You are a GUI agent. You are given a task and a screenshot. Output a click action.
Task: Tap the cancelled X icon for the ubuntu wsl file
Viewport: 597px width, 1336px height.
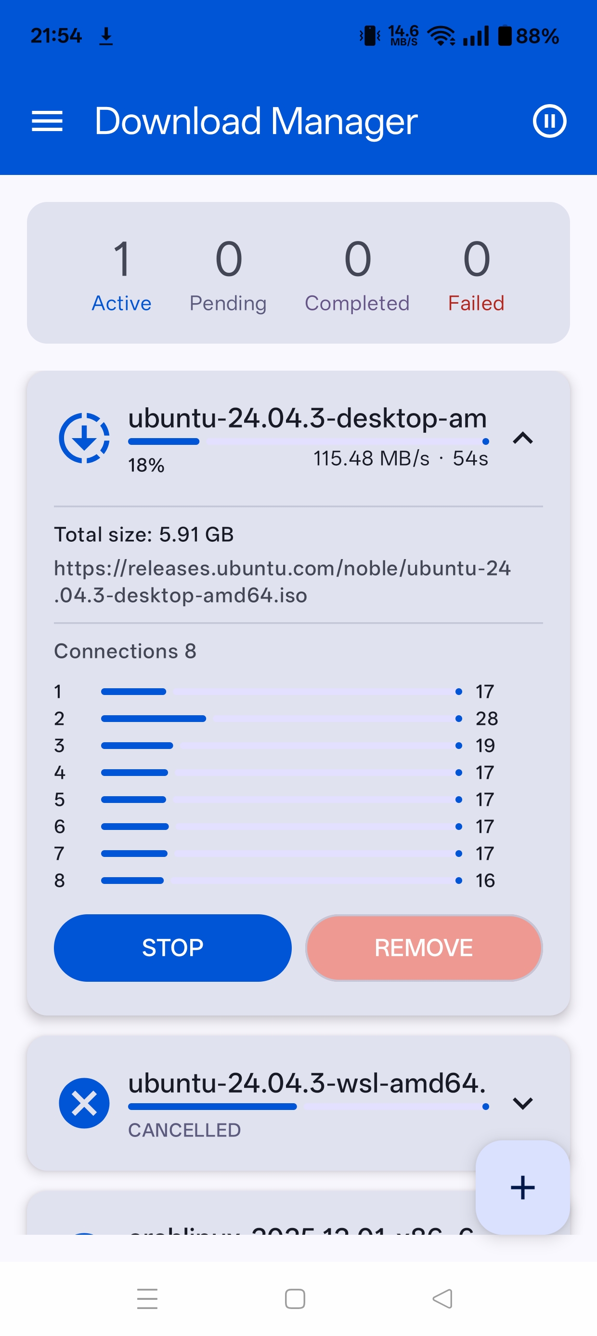(x=84, y=1103)
